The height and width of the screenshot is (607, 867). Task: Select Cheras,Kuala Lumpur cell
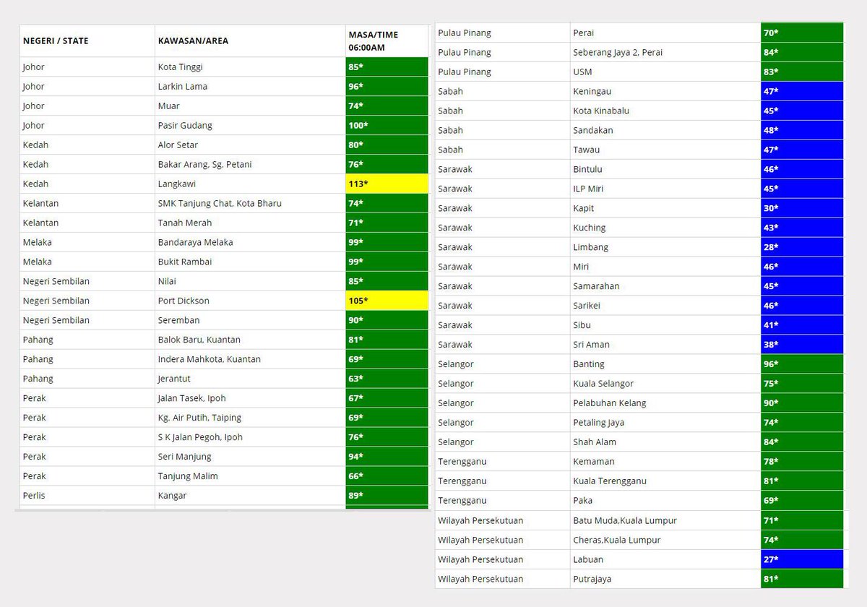point(665,541)
